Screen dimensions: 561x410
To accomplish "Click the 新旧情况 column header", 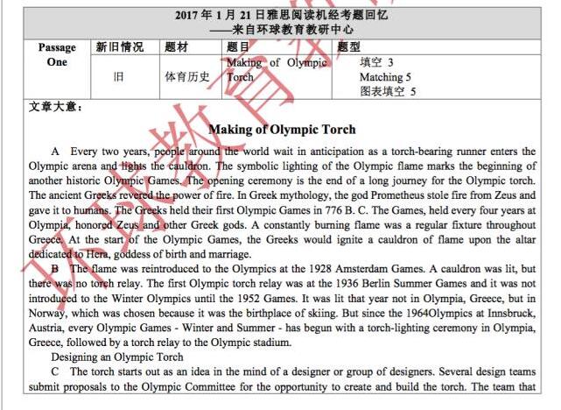I will 120,47.
